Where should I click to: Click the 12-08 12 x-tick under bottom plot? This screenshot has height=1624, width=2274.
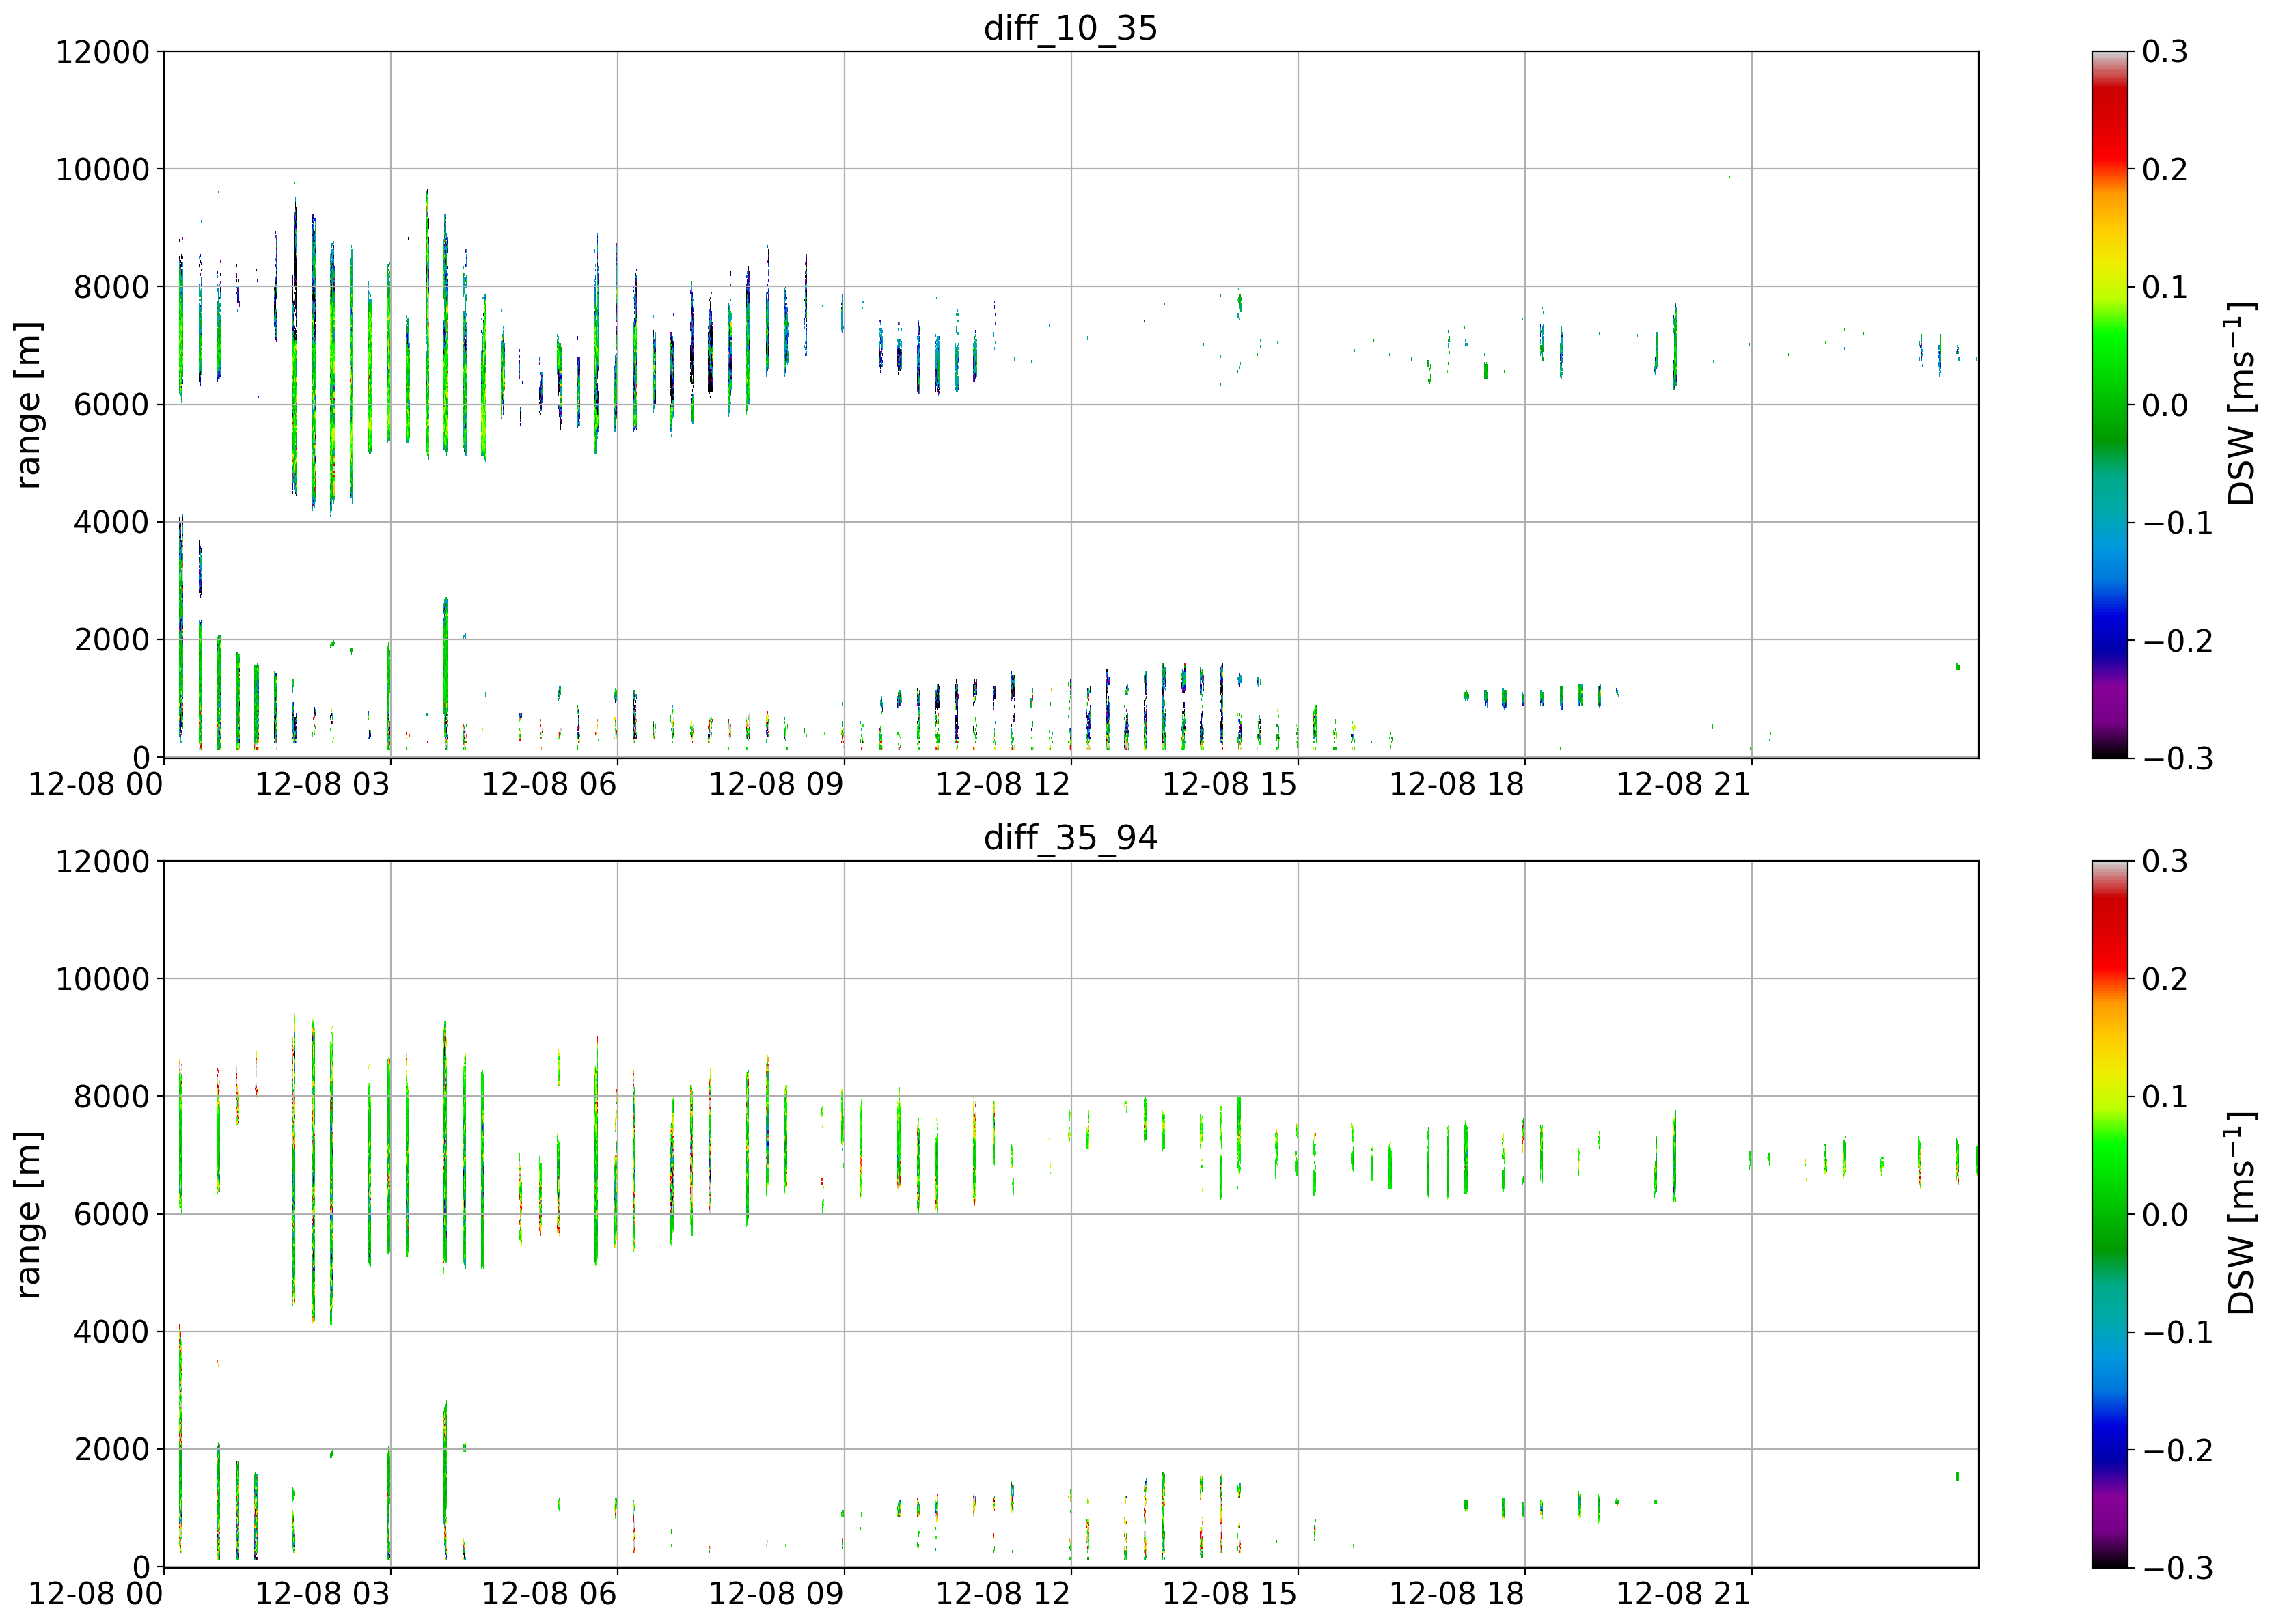pos(1003,1594)
